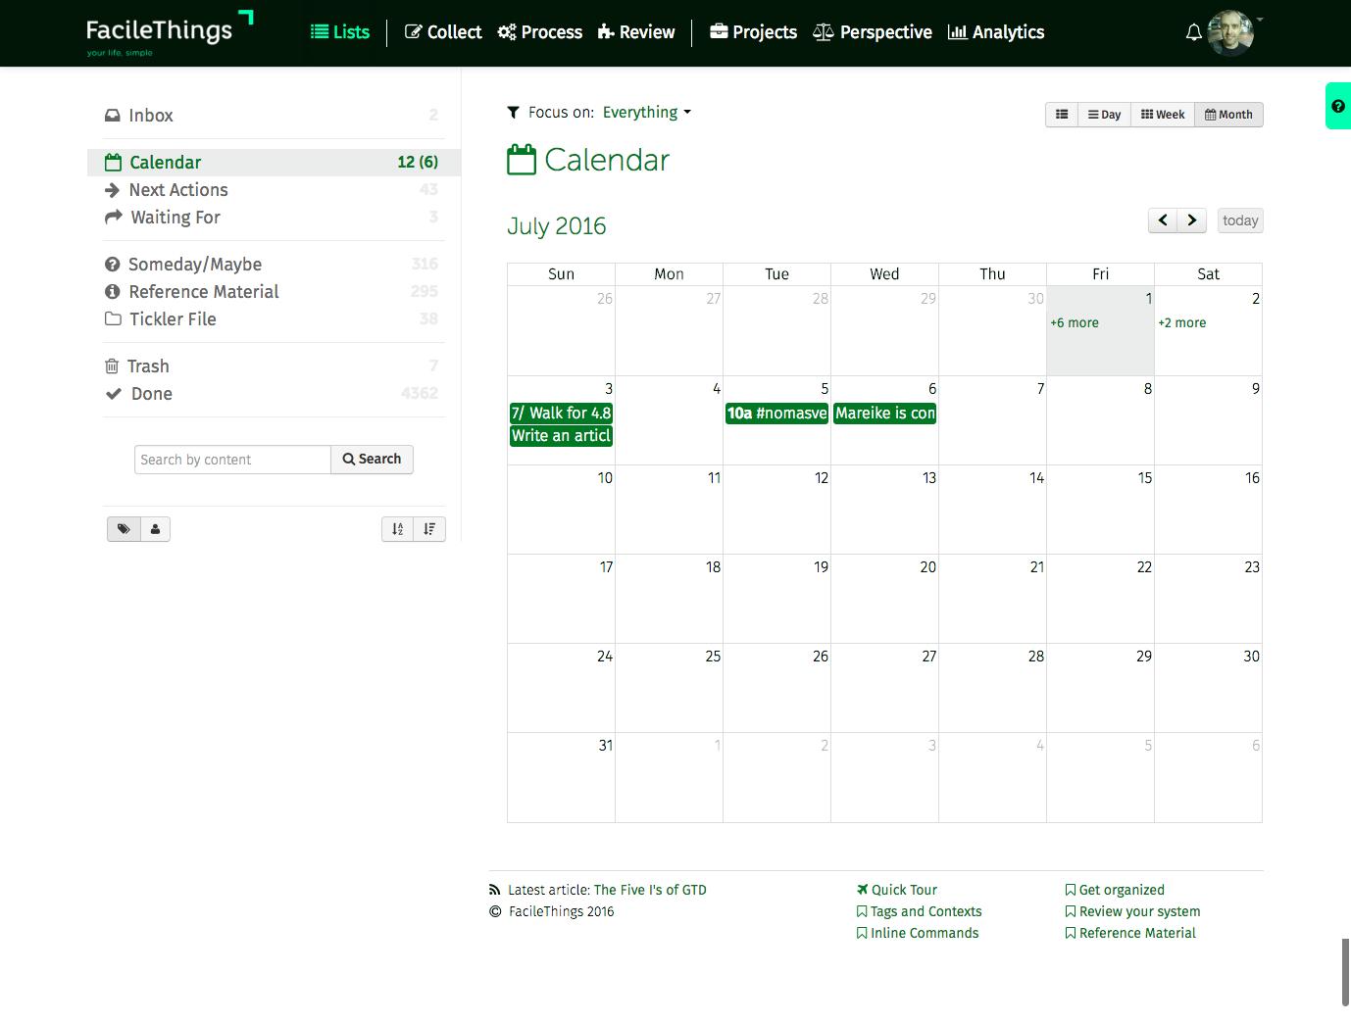Show +6 more events on July 1
1351x1024 pixels.
[x=1075, y=323]
